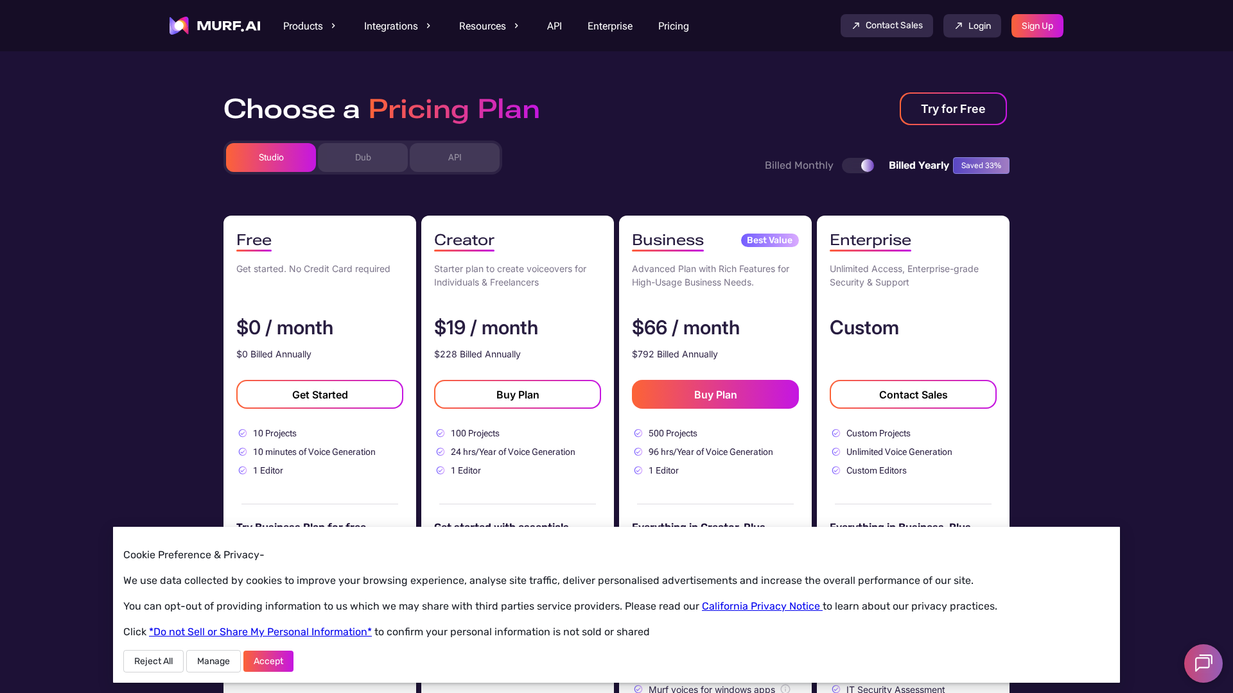
Task: Select the Billed Monthly option label
Action: [798, 166]
